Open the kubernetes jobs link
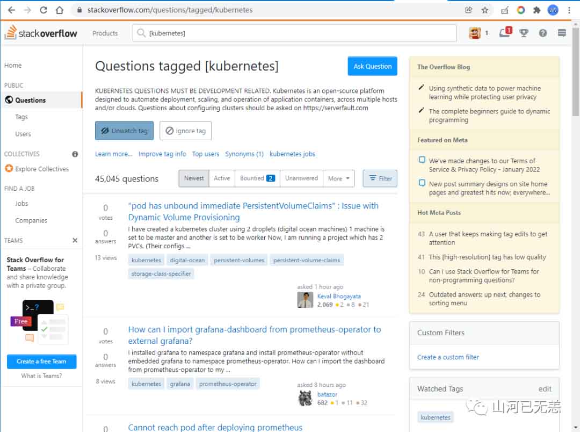Screen dimensions: 580x432 click(x=292, y=154)
